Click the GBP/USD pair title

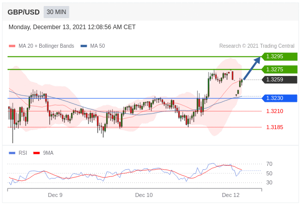tap(24, 12)
